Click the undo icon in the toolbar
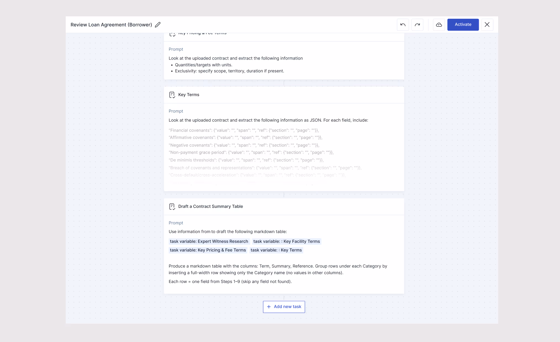Image resolution: width=560 pixels, height=342 pixels. (x=403, y=25)
